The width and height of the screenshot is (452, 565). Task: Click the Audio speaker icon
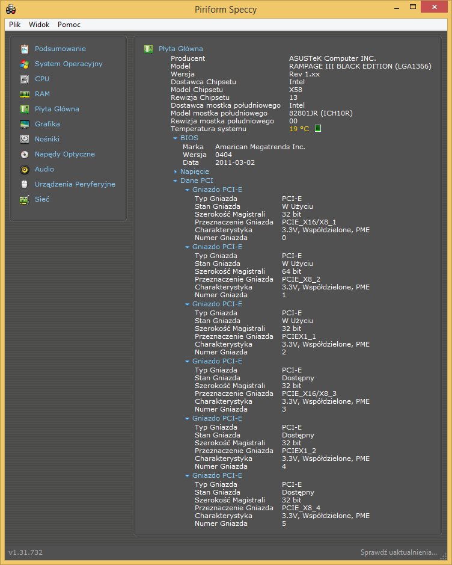pos(25,169)
